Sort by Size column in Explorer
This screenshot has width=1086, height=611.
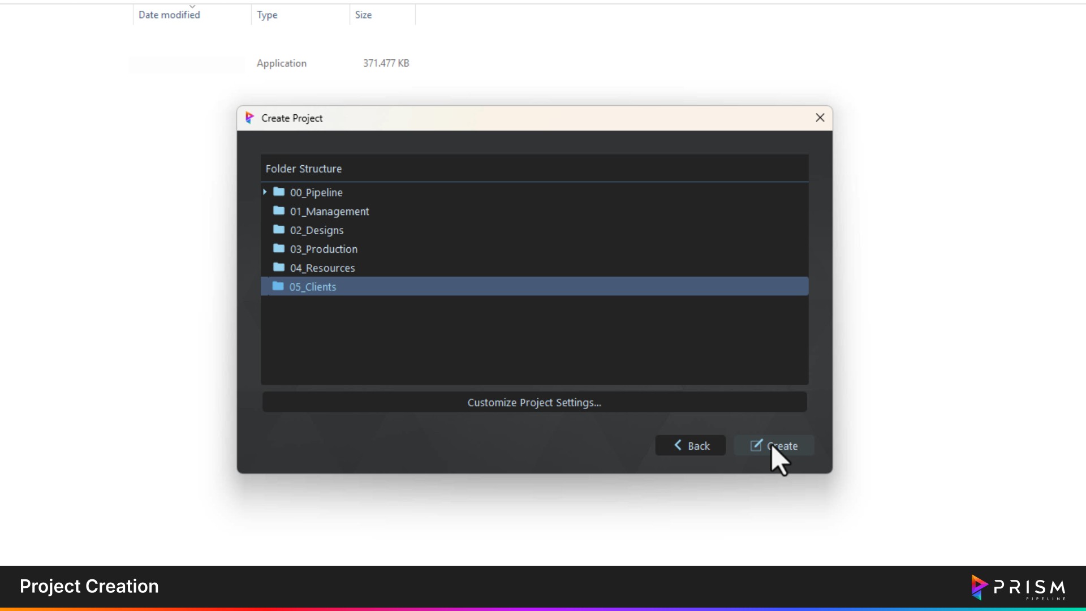pyautogui.click(x=382, y=15)
